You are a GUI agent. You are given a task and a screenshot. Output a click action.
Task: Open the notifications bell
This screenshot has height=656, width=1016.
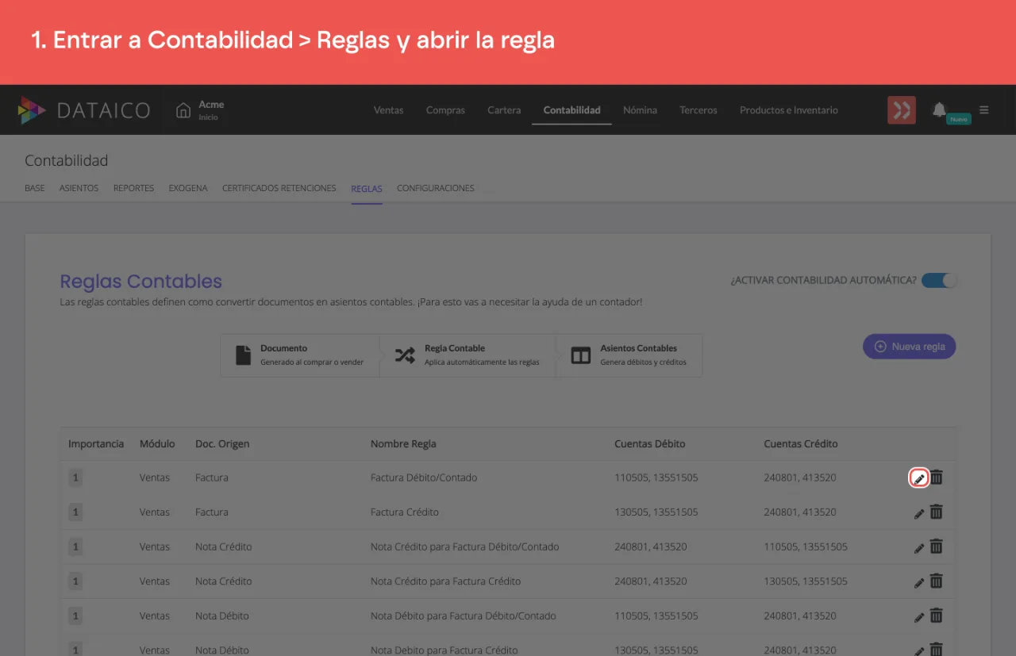[x=939, y=109]
